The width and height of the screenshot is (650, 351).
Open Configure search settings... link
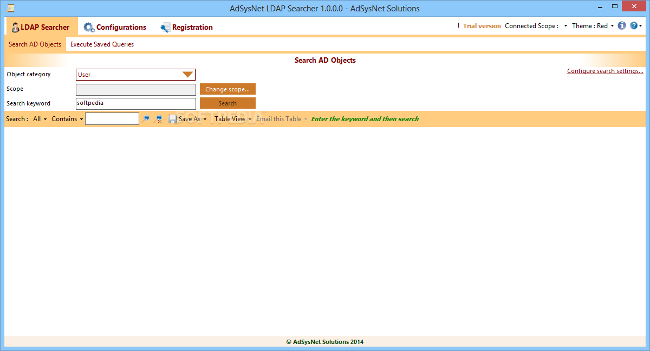coord(605,71)
